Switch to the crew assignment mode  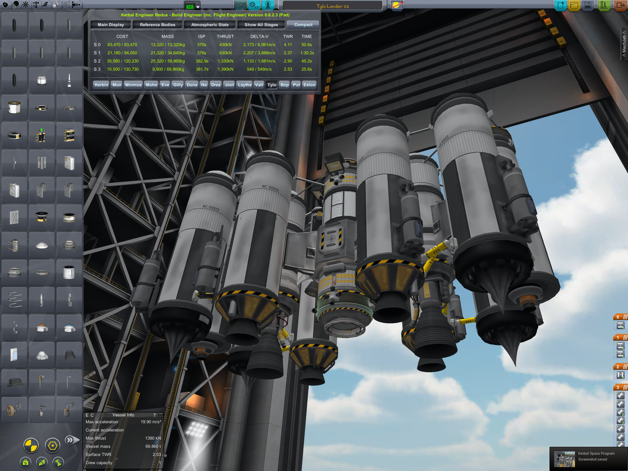point(268,5)
